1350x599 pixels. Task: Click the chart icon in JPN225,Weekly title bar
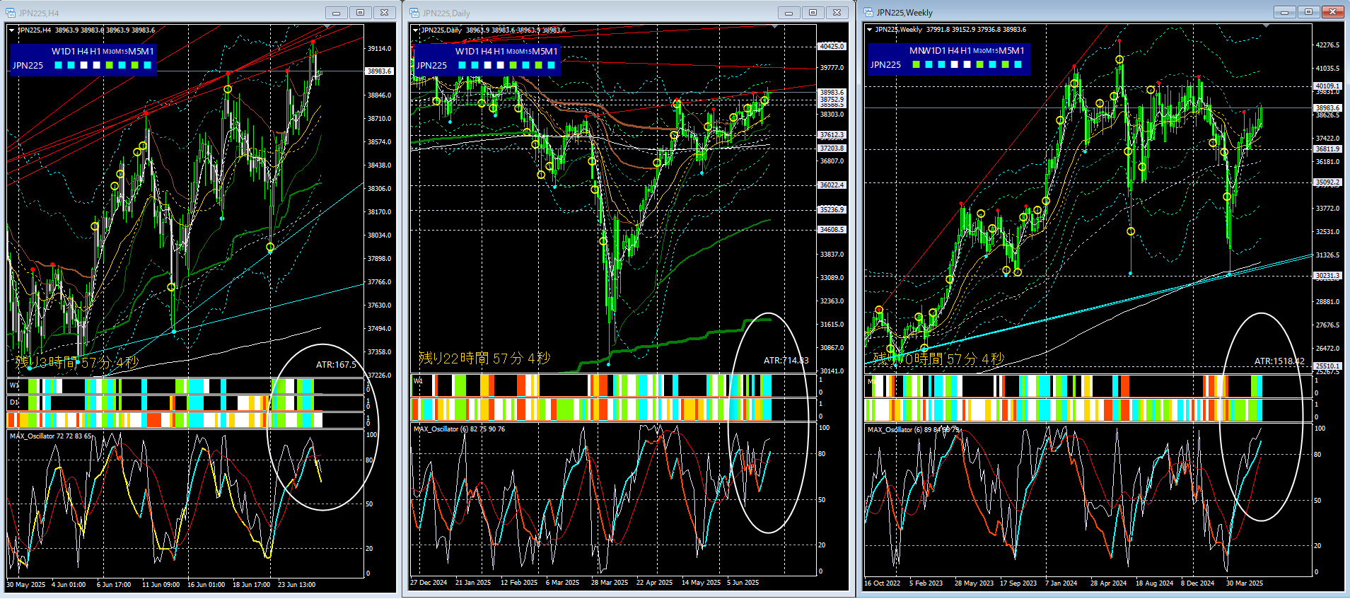click(x=868, y=12)
